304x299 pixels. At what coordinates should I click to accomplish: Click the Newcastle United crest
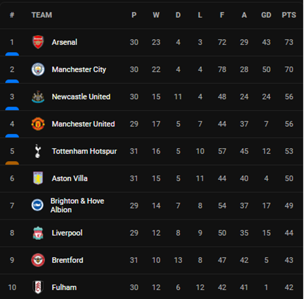click(38, 96)
